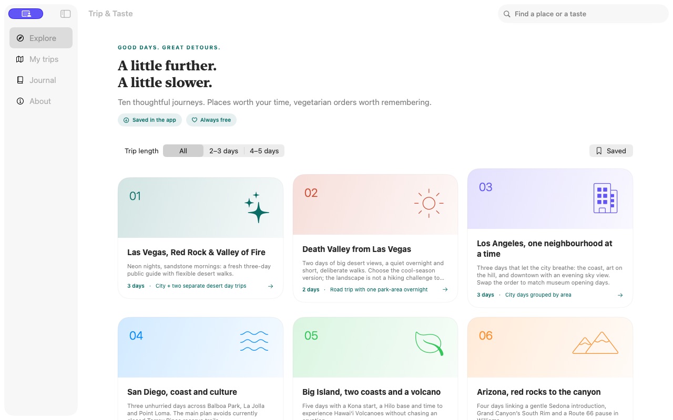Click the 'Saved in the app' chip
This screenshot has height=420, width=673.
(150, 120)
